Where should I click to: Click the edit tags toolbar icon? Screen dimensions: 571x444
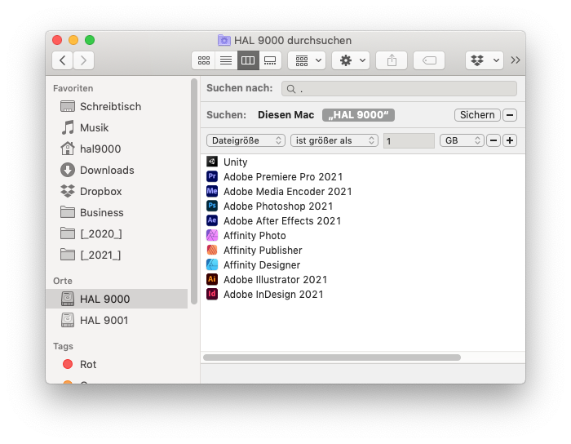[429, 60]
